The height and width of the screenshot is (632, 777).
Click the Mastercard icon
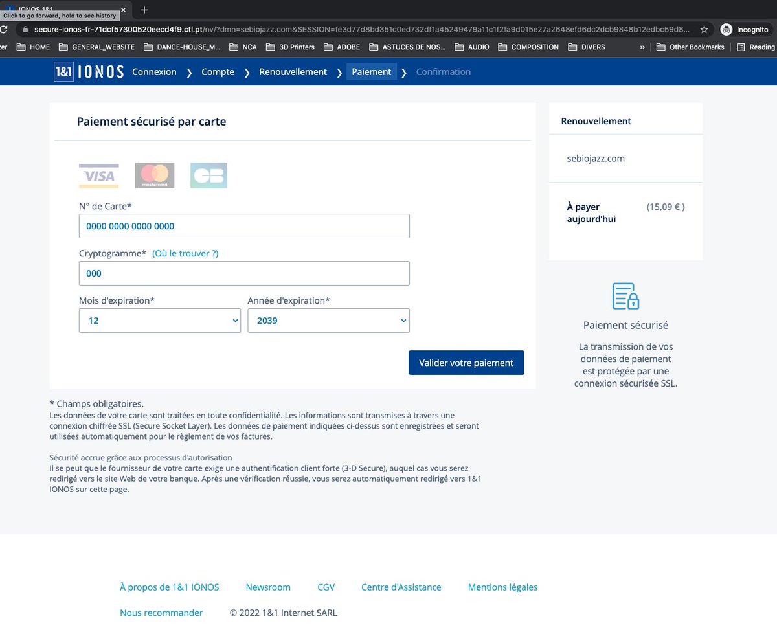tap(155, 175)
